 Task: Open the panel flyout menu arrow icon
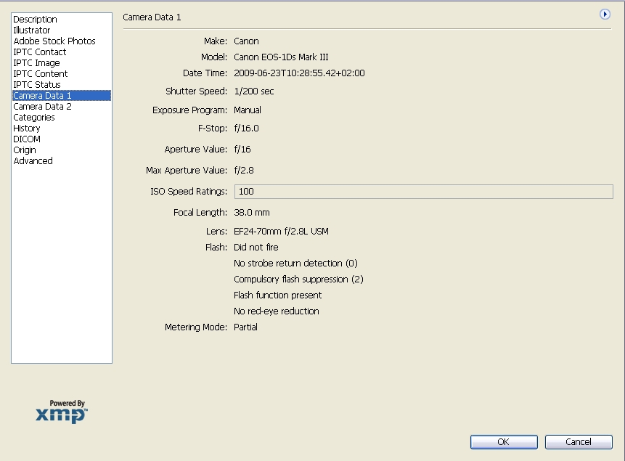pos(605,15)
